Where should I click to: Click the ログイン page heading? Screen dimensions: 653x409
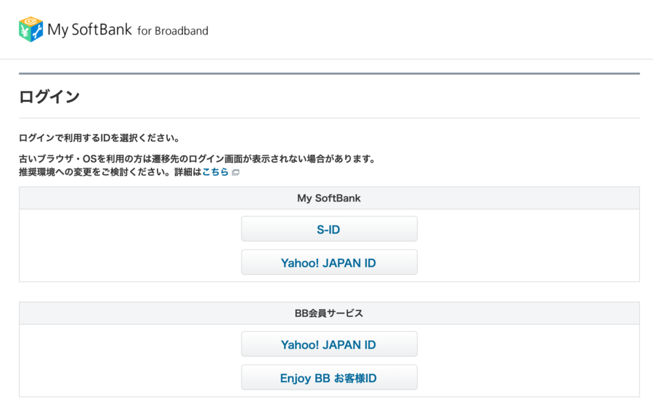tap(49, 97)
